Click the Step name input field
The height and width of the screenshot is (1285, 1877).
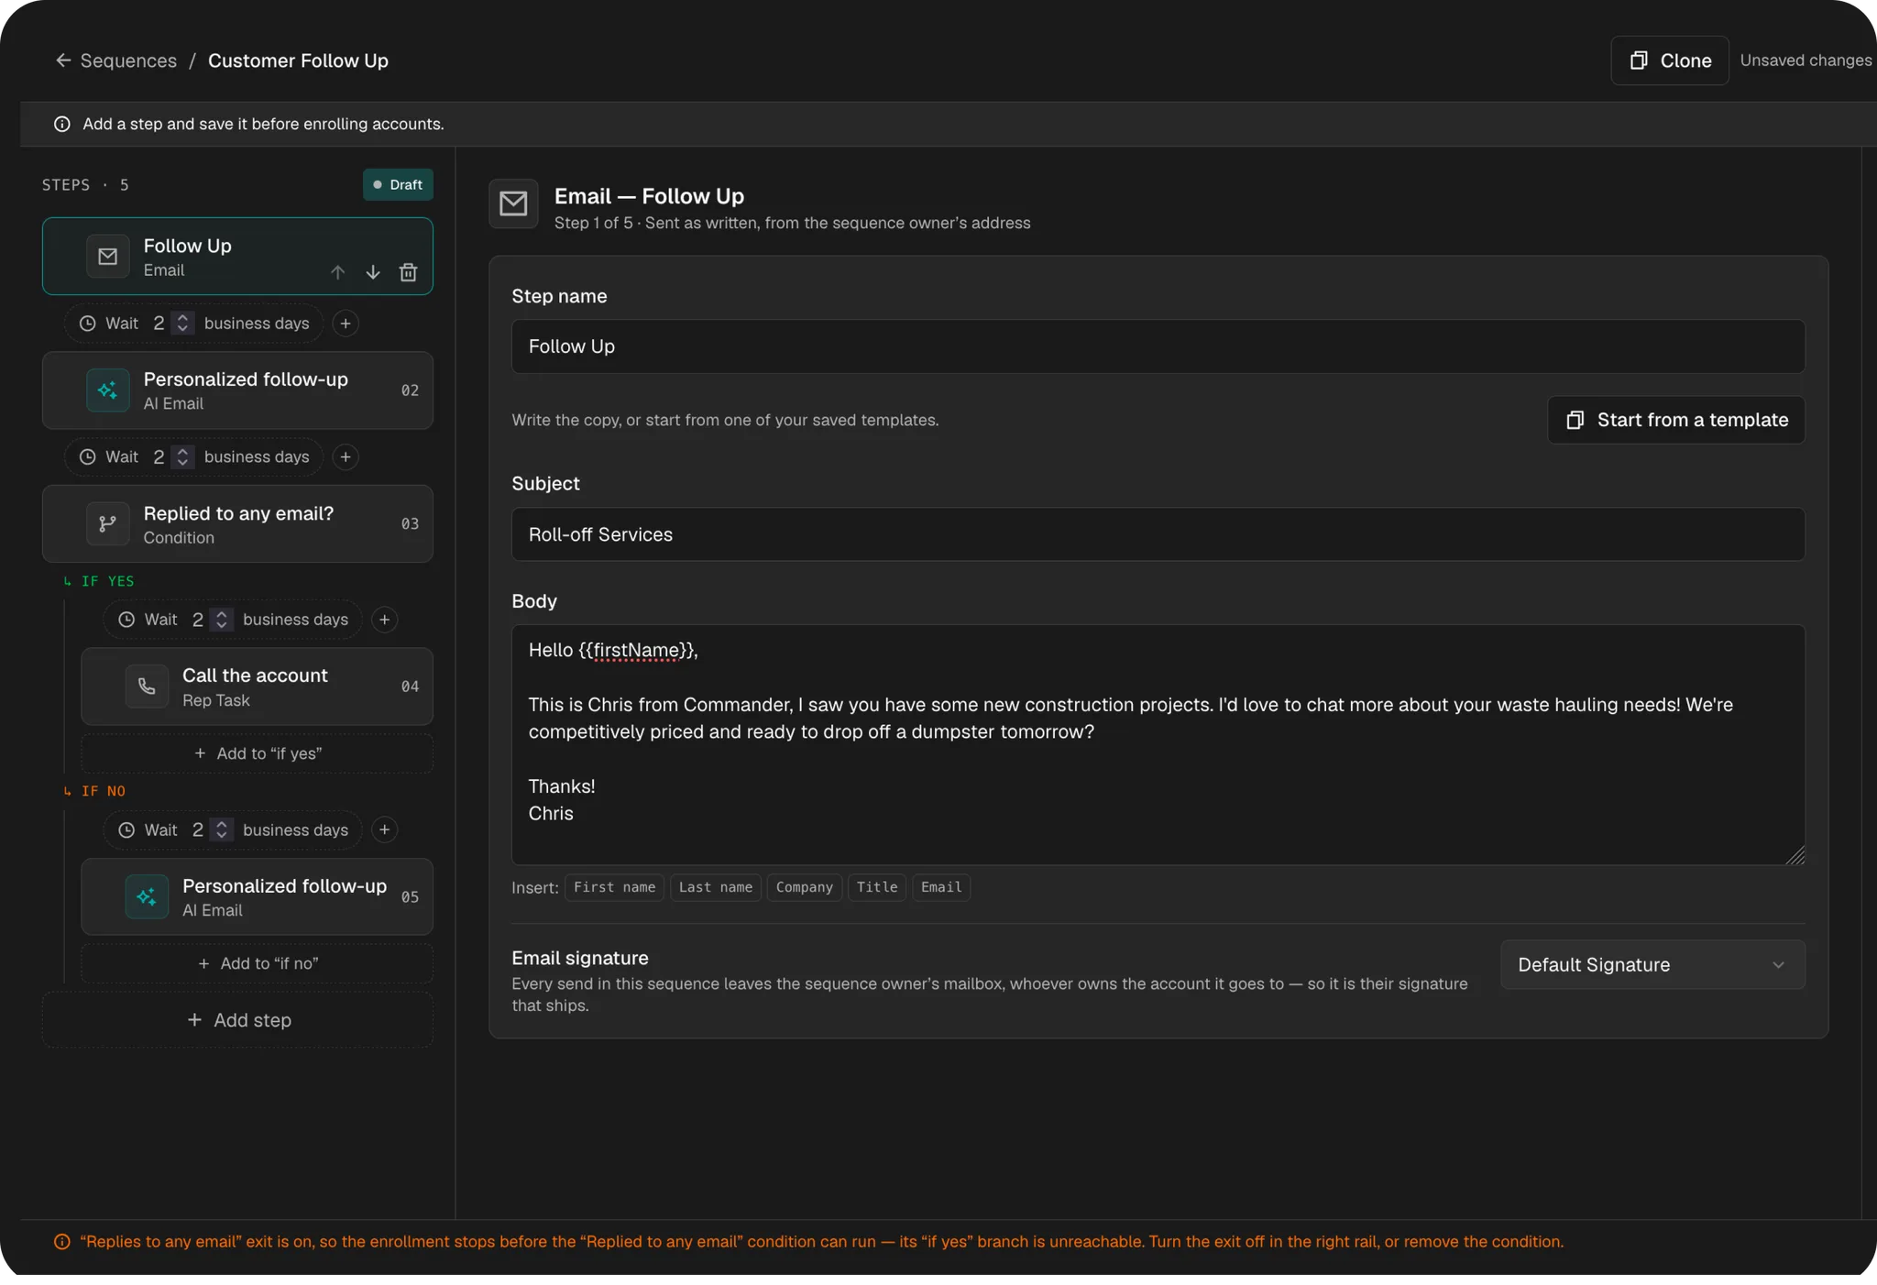[x=1158, y=346]
